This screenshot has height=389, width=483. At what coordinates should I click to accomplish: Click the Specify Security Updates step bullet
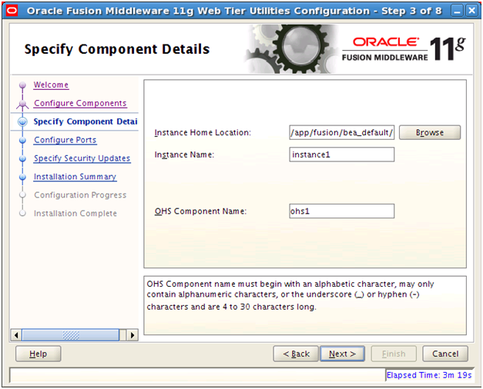pyautogui.click(x=22, y=158)
